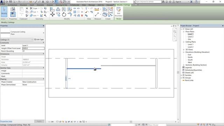
Task: Click Sign In in title bar
Action: [x=177, y=2]
